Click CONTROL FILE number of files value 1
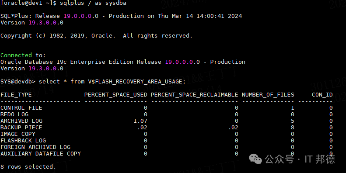Screen dimensions: 346x173 coord(292,108)
